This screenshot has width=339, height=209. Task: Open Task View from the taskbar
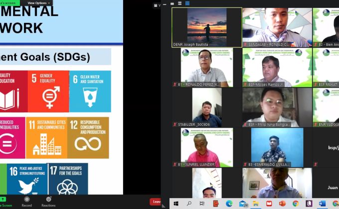[x=202, y=204]
